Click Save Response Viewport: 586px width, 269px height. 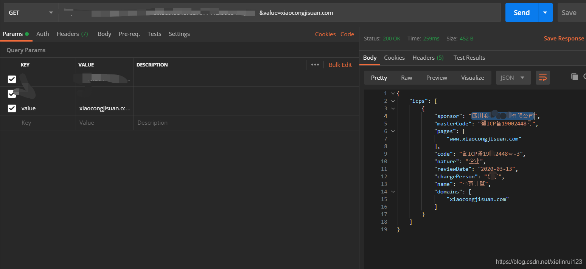point(564,39)
